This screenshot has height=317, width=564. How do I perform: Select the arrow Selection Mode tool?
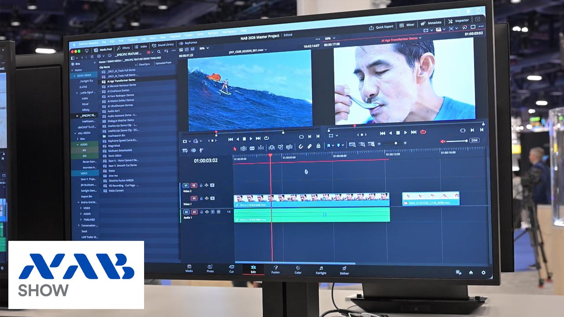[x=235, y=148]
